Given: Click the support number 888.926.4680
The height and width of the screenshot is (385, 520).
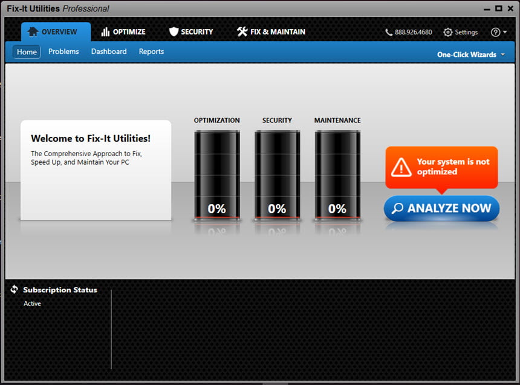Looking at the screenshot, I should coord(413,32).
